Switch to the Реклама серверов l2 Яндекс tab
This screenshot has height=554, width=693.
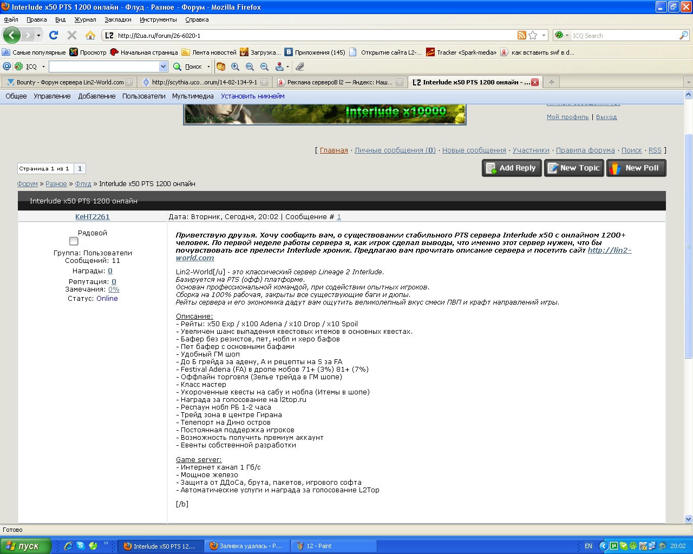tap(339, 82)
